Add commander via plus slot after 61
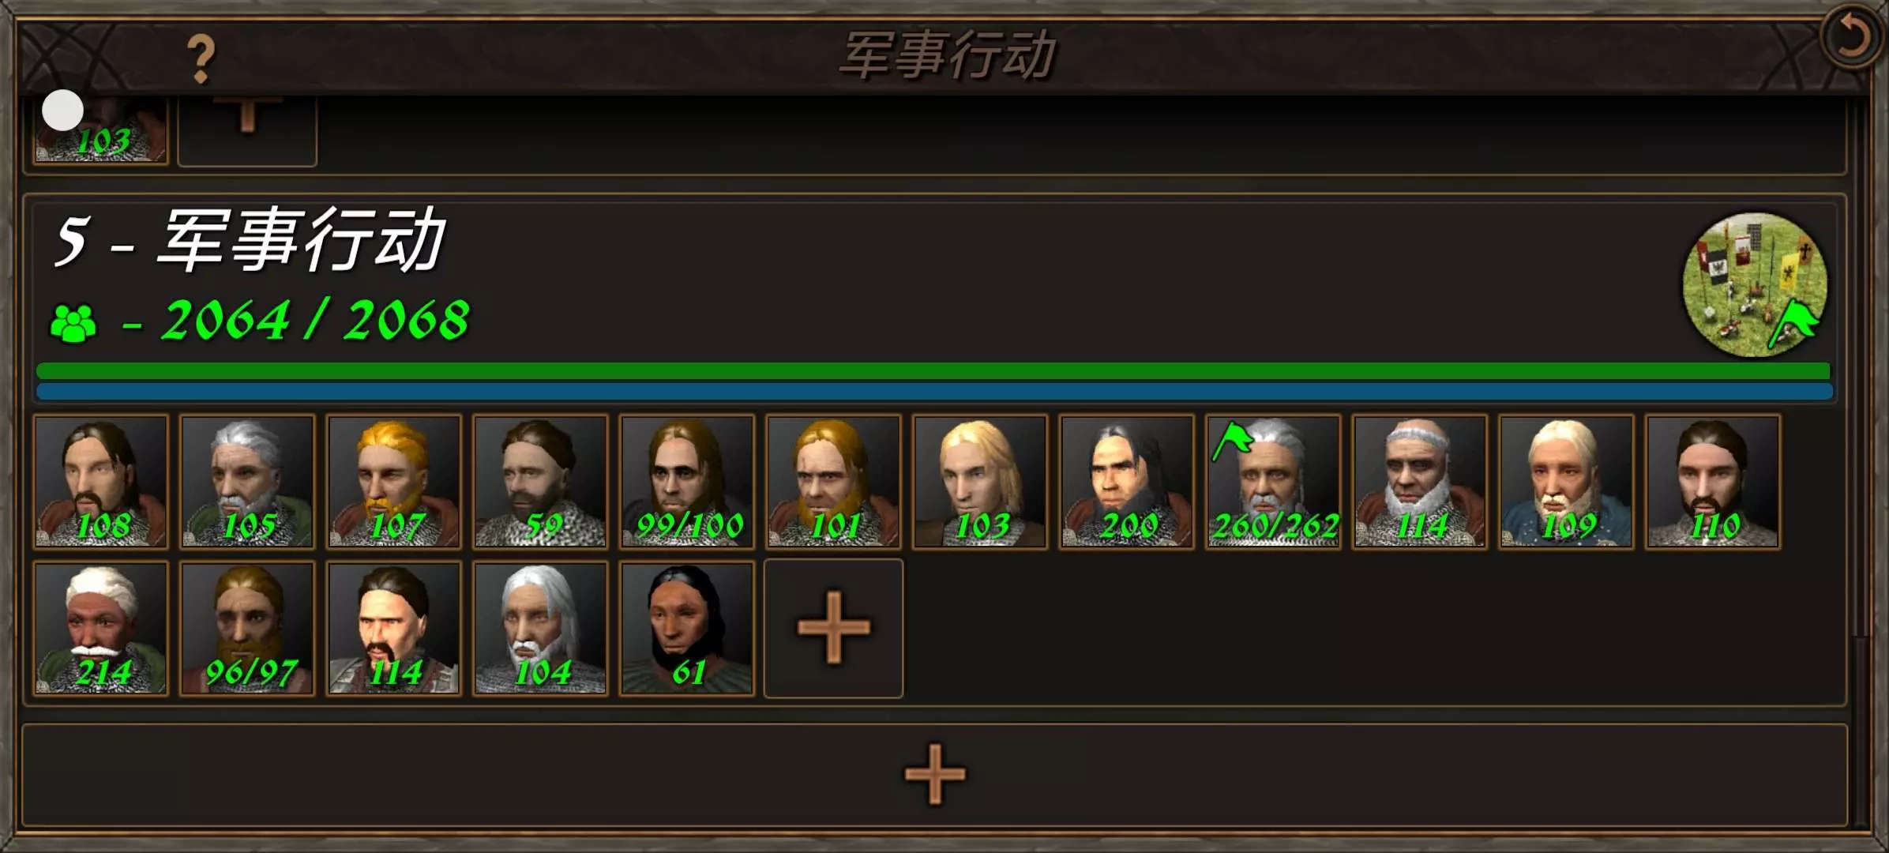The width and height of the screenshot is (1889, 853). point(833,629)
